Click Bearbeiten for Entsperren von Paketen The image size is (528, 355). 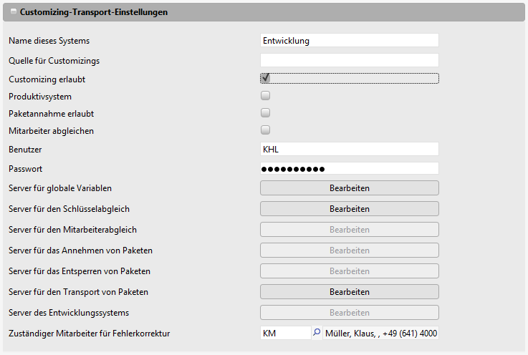point(349,271)
